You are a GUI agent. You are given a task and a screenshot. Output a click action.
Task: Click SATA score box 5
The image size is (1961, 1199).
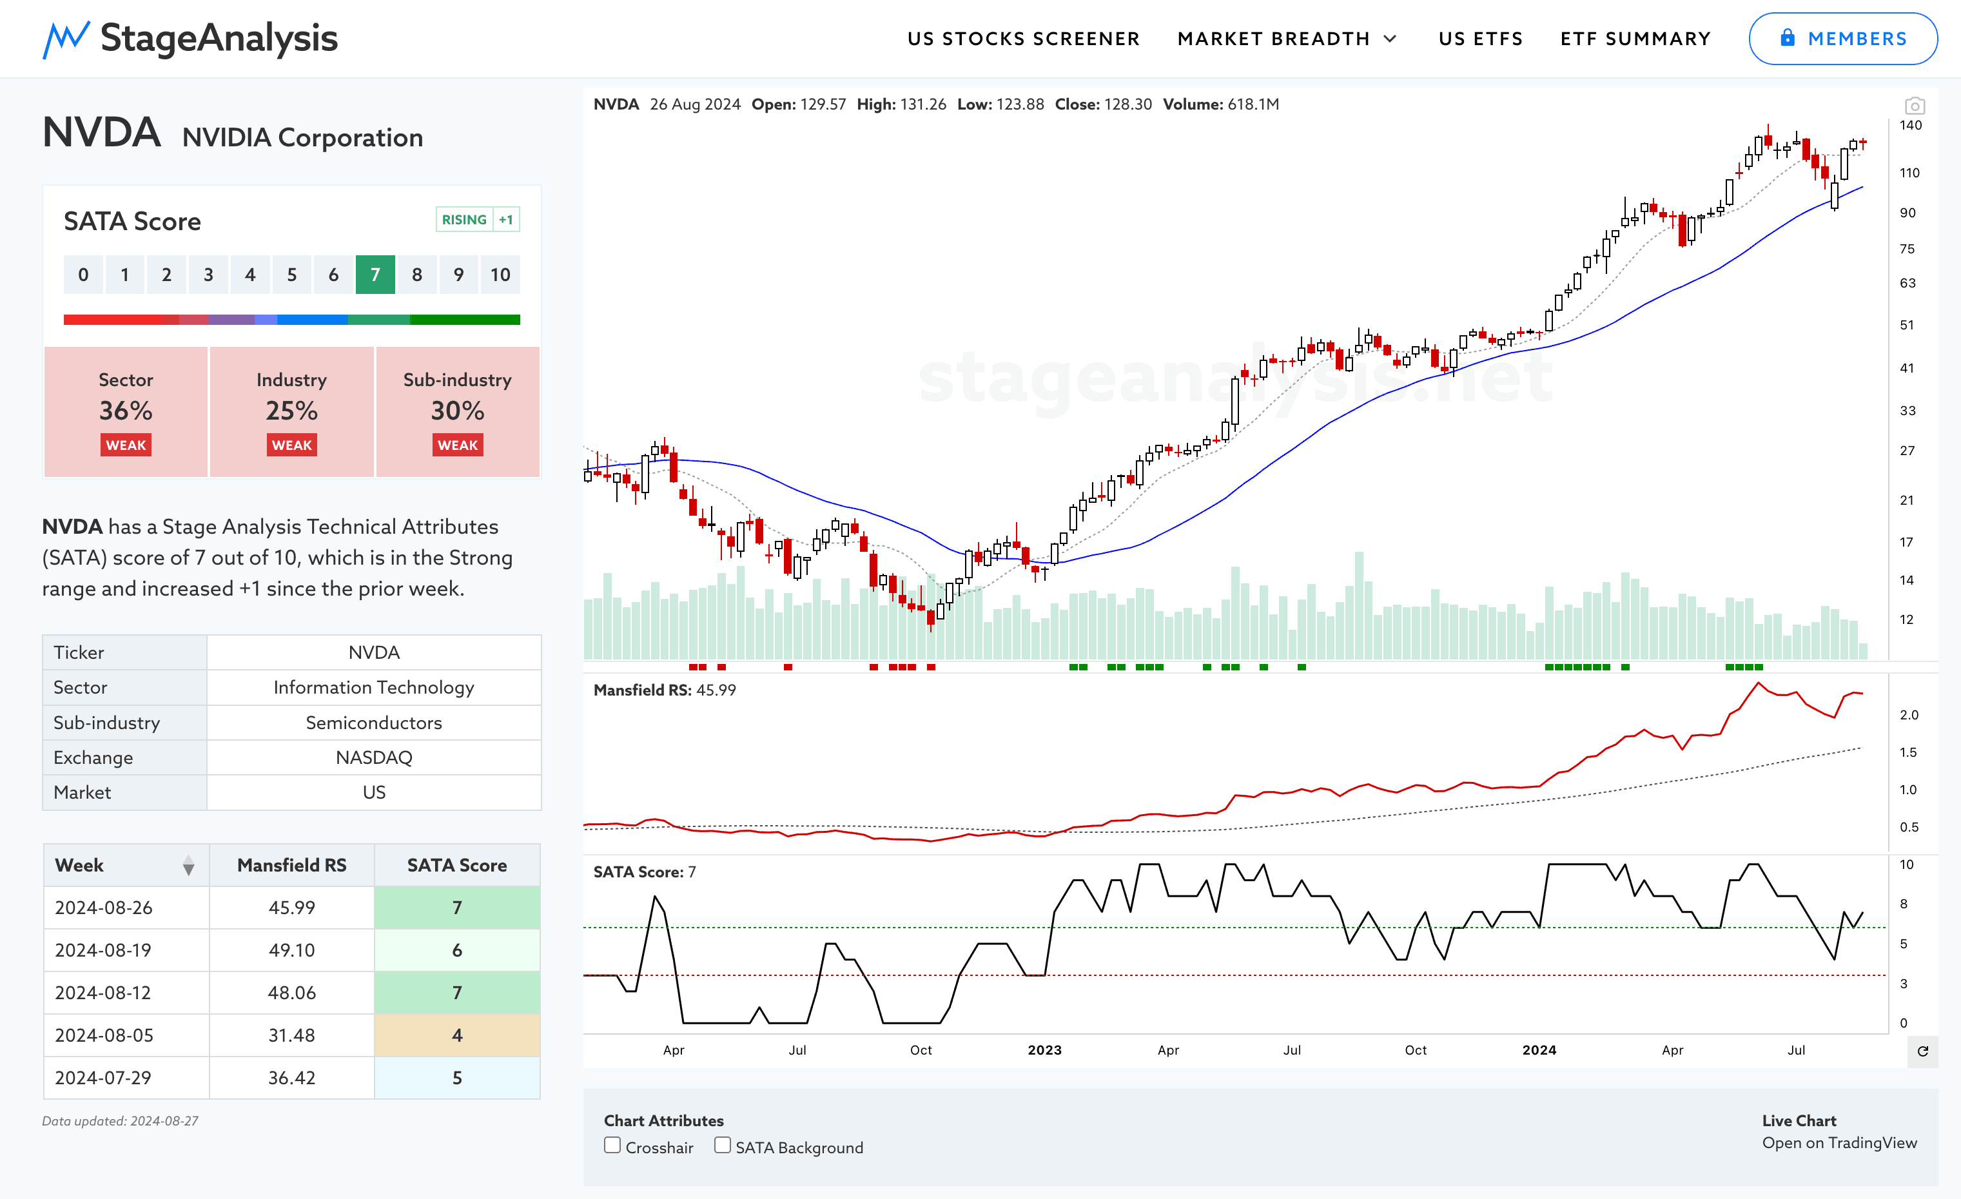coord(291,275)
